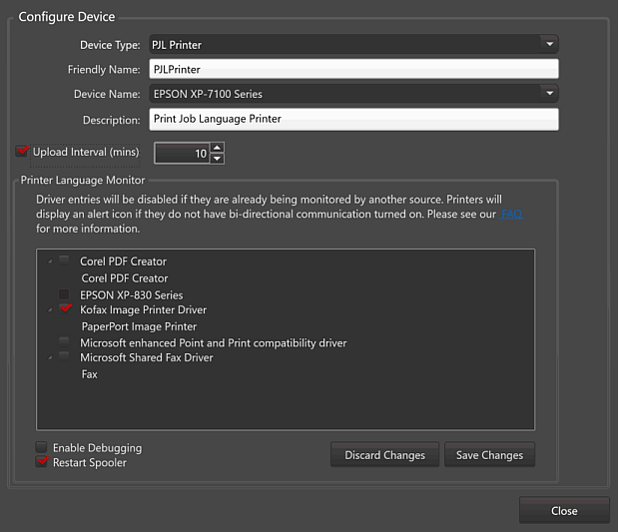This screenshot has width=618, height=532.
Task: Select the Corel PDF Creator child printer
Action: point(125,278)
